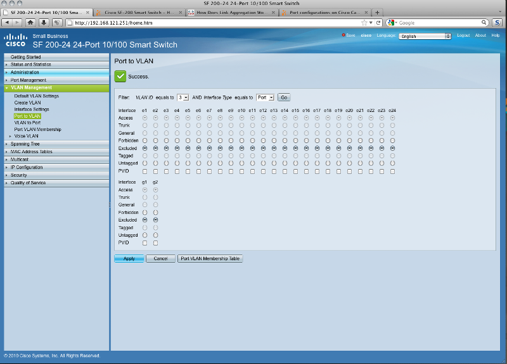The height and width of the screenshot is (364, 507).
Task: Open the VLAN ID dropdown
Action: (183, 97)
